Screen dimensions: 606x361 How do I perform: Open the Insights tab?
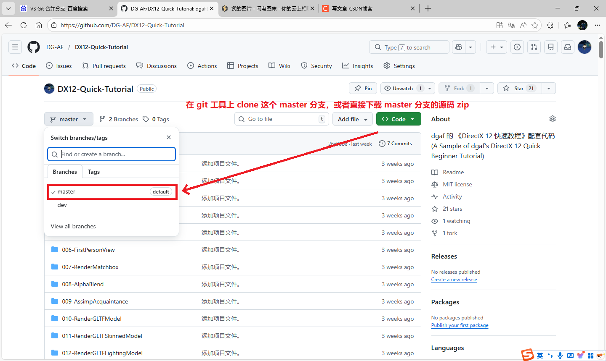click(358, 66)
